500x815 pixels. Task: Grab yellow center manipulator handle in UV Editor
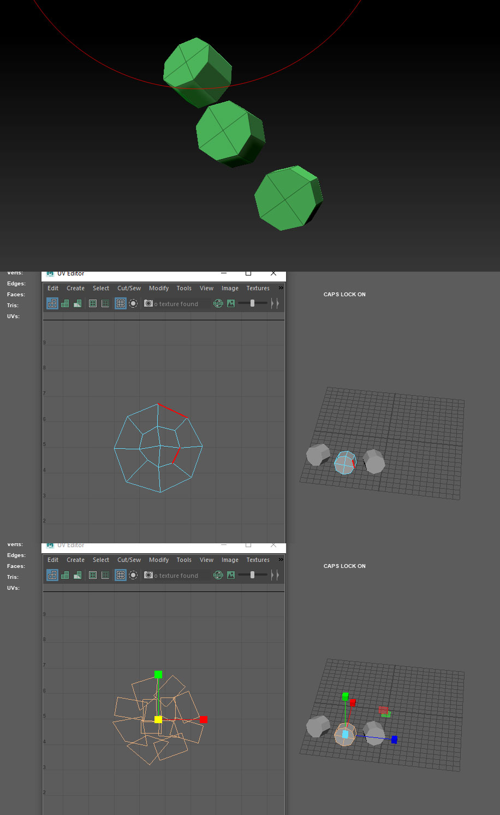[x=158, y=719]
